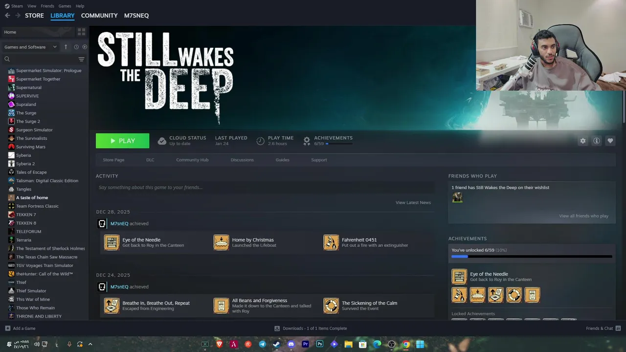Sort library using the up arrow icon
This screenshot has height=352, width=626.
(66, 47)
